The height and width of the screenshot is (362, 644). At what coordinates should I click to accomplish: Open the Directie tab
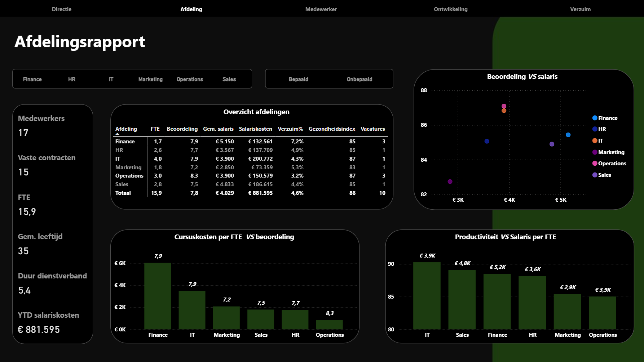[62, 9]
